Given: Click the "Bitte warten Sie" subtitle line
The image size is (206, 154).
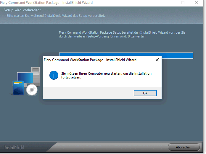Looking at the screenshot, I should pyautogui.click(x=56, y=15).
